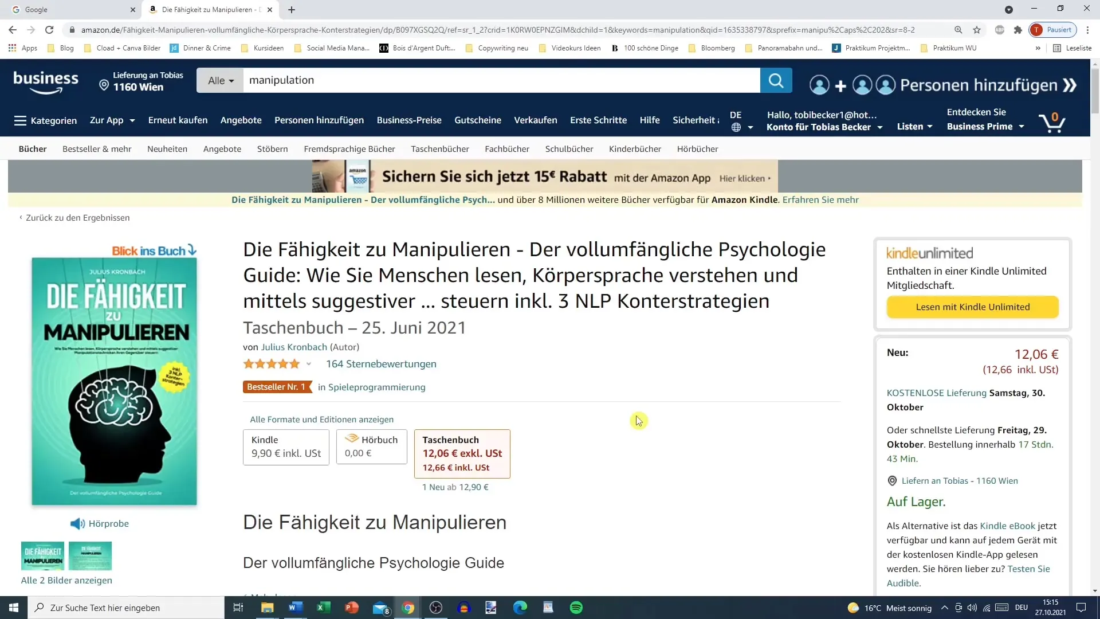Image resolution: width=1100 pixels, height=619 pixels.
Task: Select the second small cover thumbnail
Action: (90, 556)
